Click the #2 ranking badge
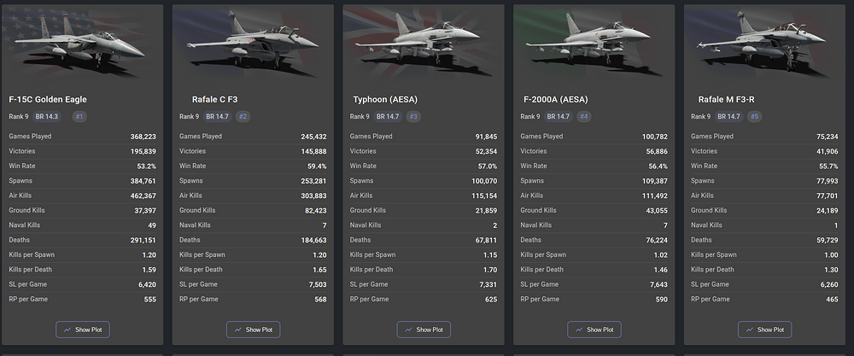Viewport: 854px width, 356px height. coord(243,116)
